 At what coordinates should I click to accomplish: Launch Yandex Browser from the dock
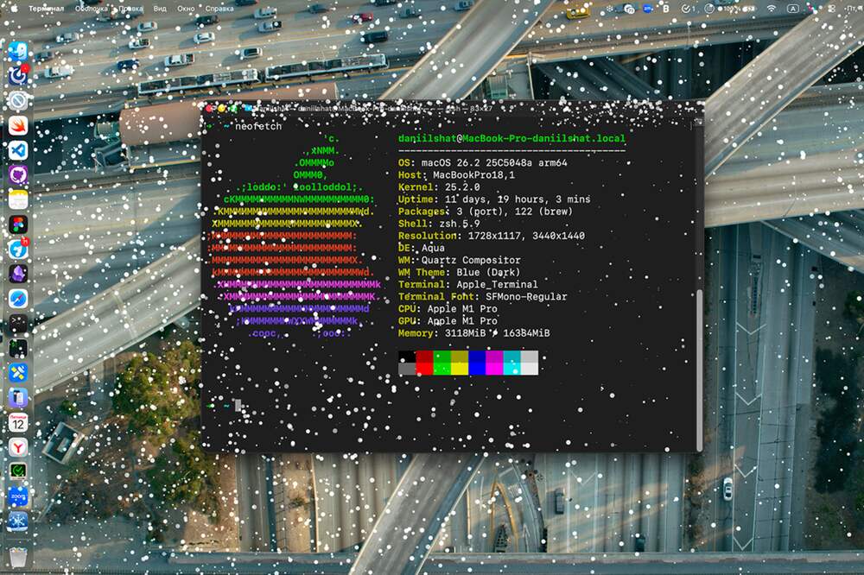coord(18,447)
